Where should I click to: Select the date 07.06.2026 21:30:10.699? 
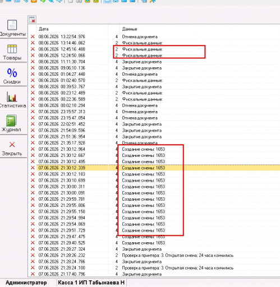(62, 180)
